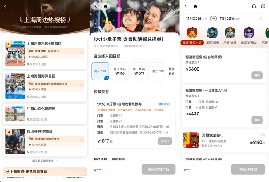Select entry date 周一 11-24 at ¥1017
Screen dimensions: 269x182
140,71
